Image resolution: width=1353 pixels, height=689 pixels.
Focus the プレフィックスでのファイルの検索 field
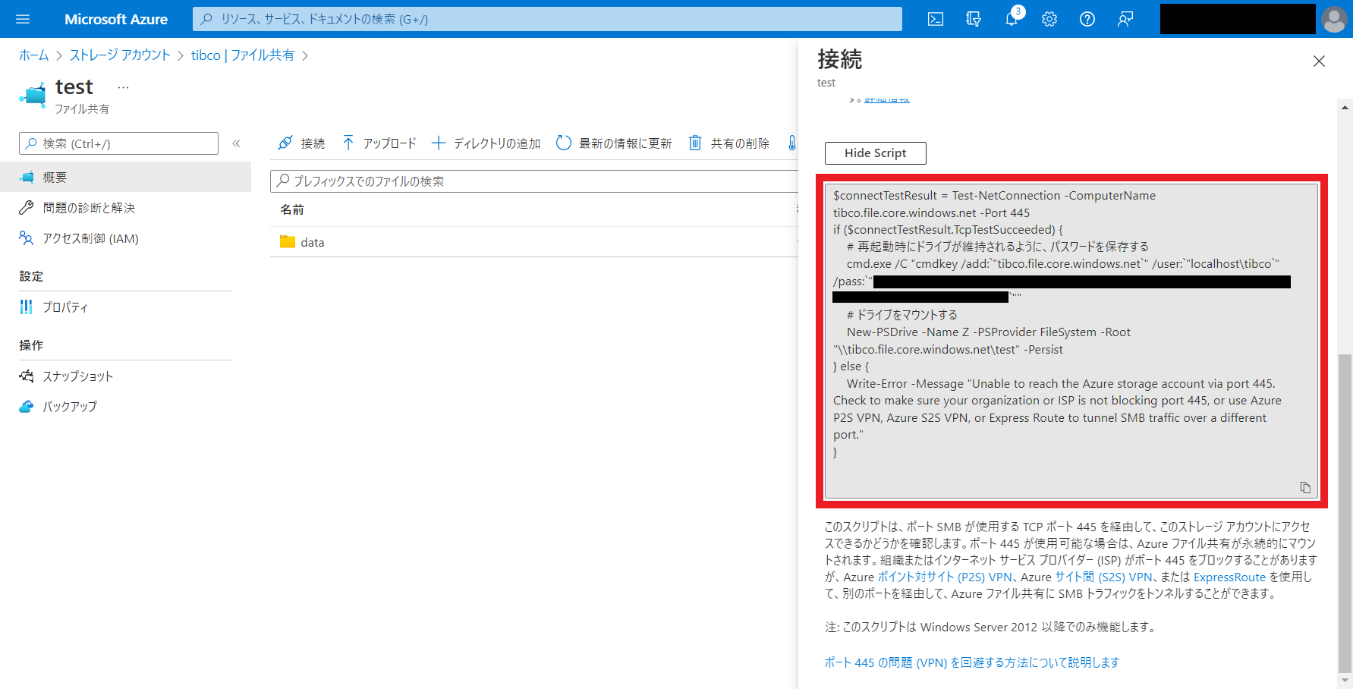coord(534,181)
